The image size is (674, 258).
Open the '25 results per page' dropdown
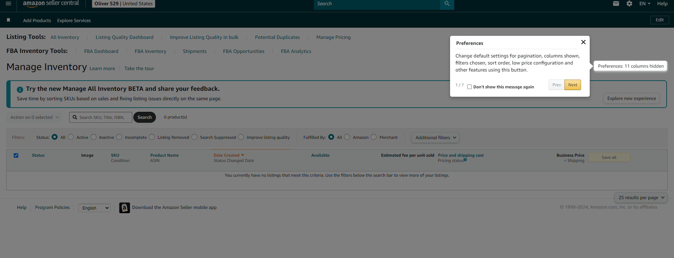(x=641, y=198)
